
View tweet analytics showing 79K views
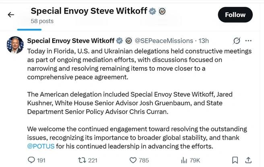185,160
